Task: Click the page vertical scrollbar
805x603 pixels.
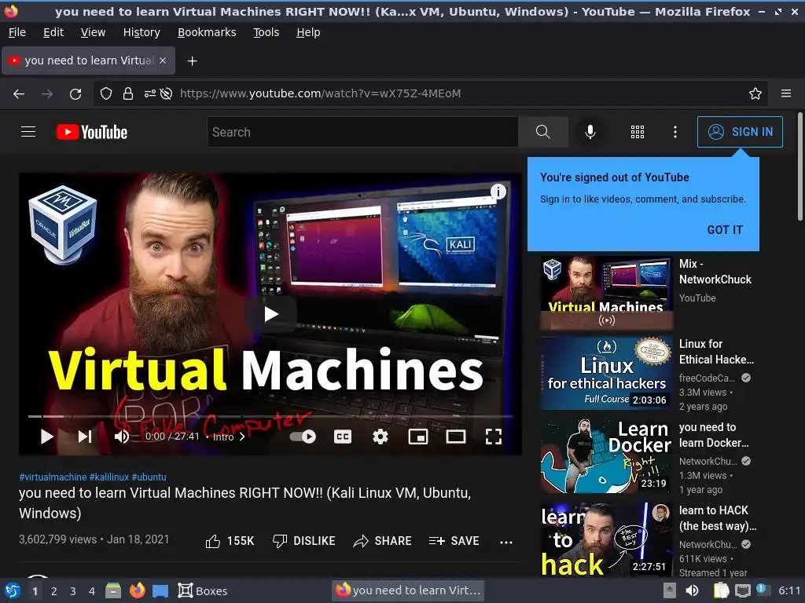Action: pyautogui.click(x=799, y=166)
